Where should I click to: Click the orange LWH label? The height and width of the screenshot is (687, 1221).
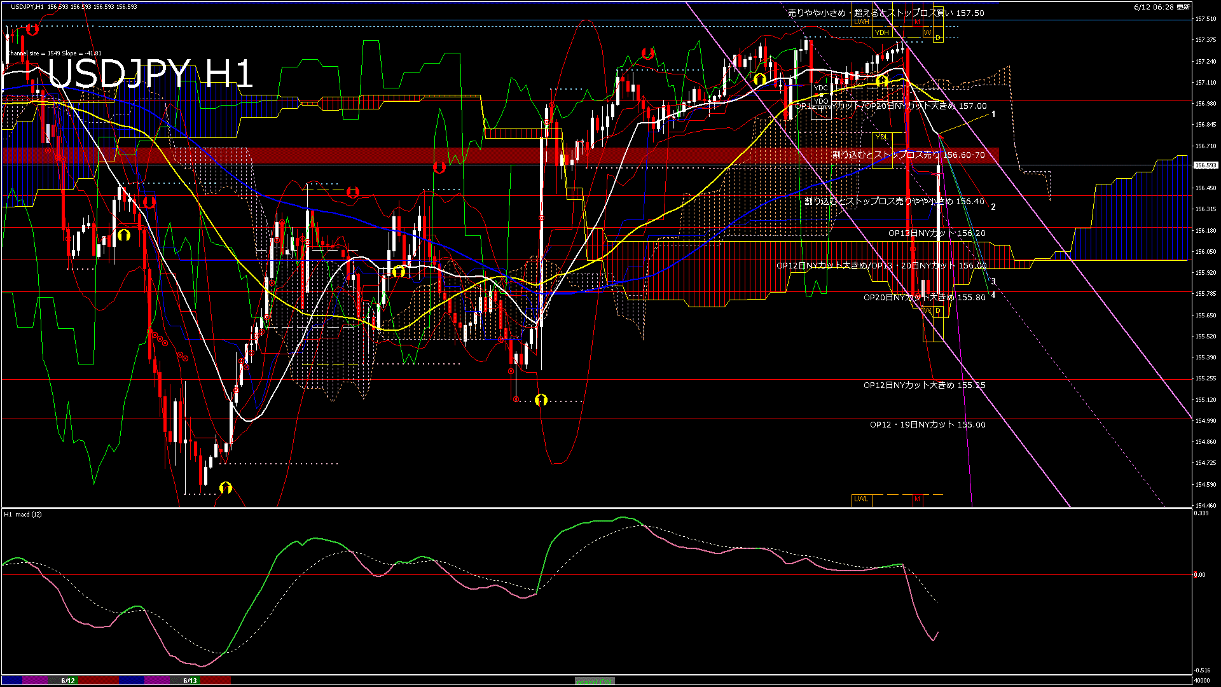tap(861, 22)
